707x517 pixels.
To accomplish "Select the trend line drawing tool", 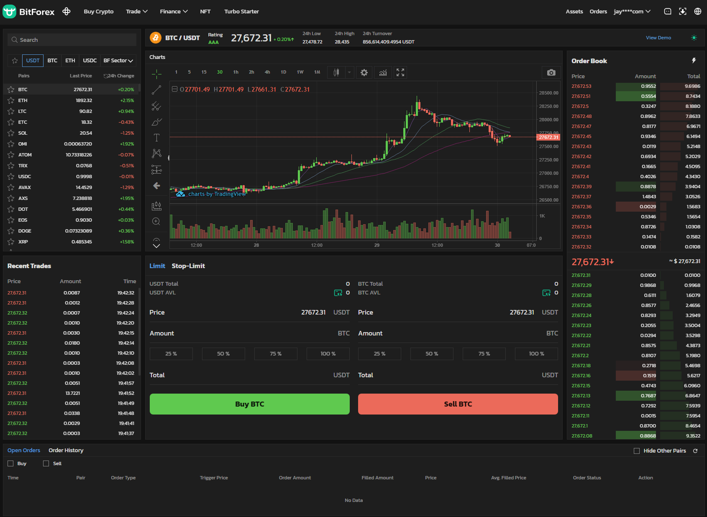I will click(156, 90).
